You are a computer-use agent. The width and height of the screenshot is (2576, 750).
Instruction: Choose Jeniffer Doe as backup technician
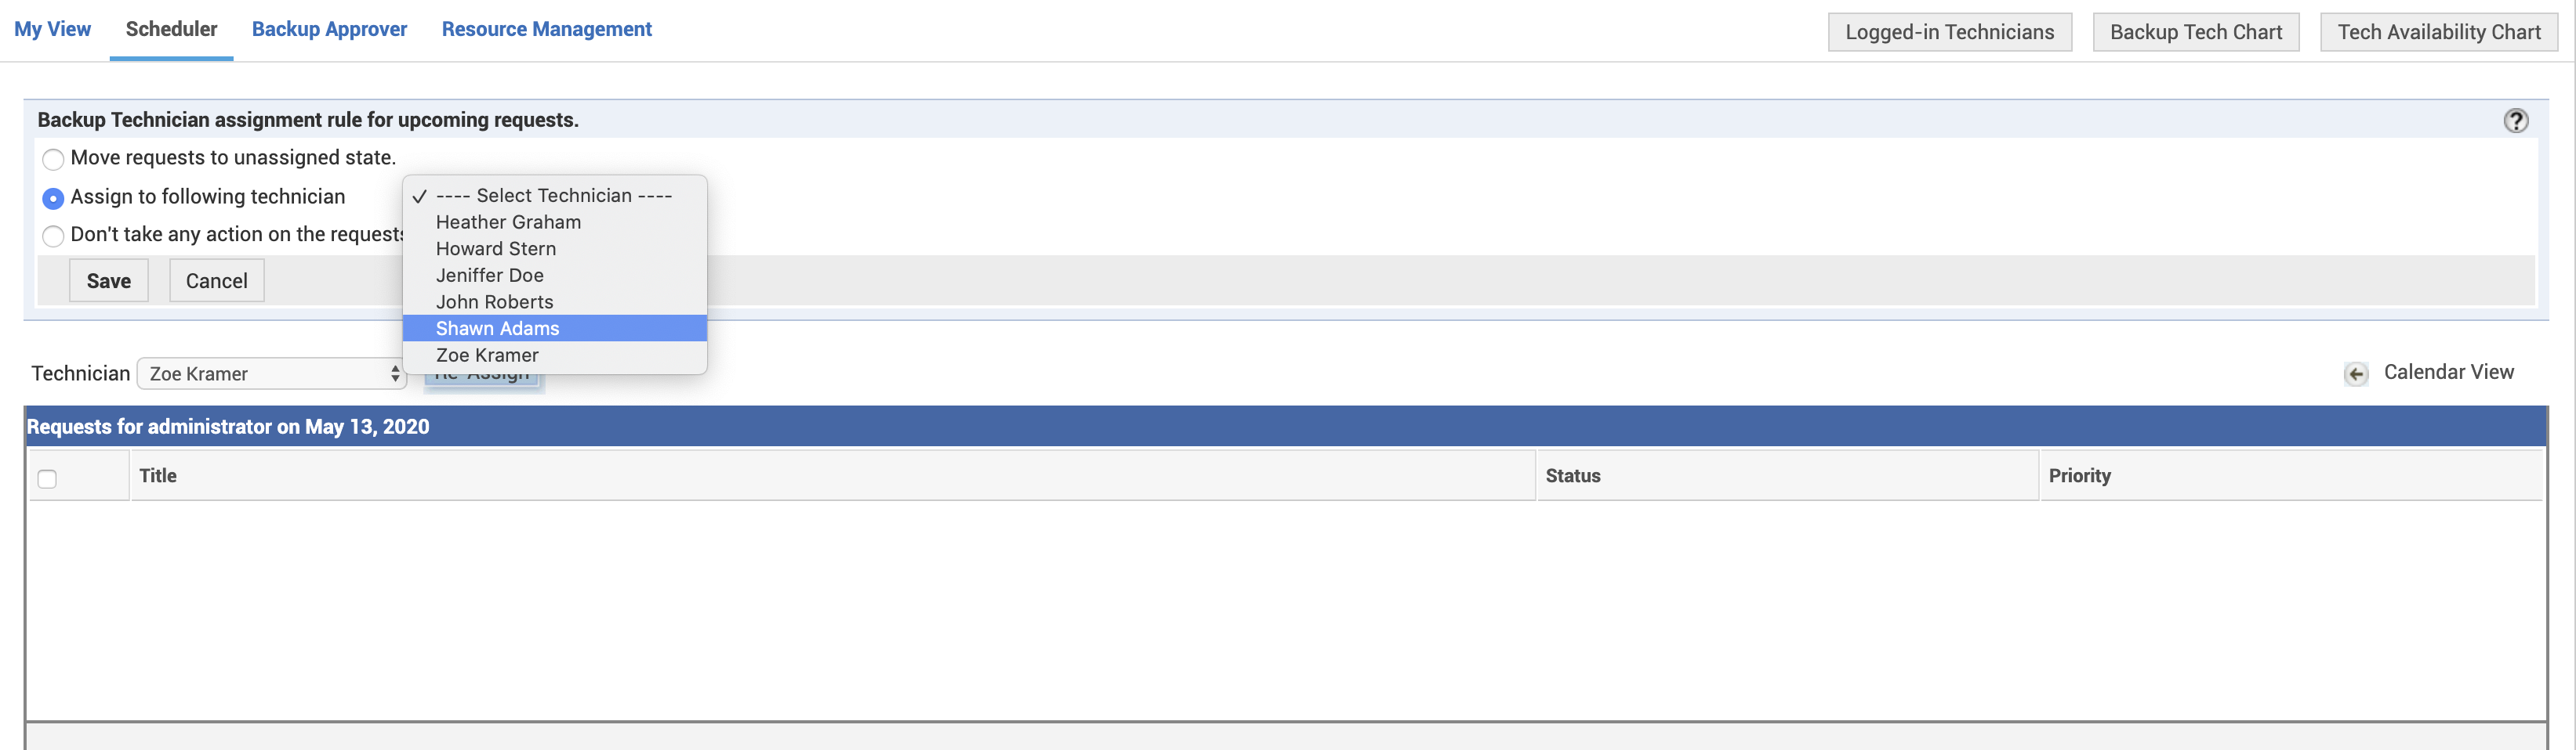point(490,276)
